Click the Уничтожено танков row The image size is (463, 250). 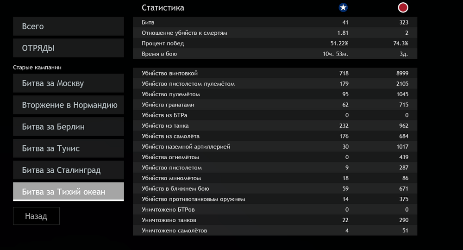275,220
